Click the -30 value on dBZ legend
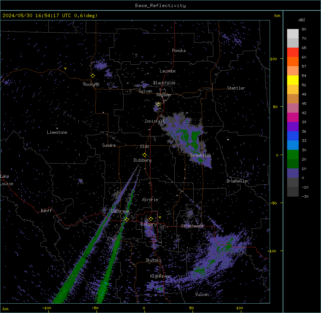 coord(305,196)
